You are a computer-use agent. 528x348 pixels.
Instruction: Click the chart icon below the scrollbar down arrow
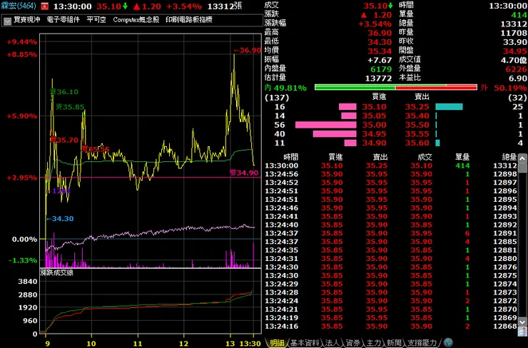(x=522, y=332)
